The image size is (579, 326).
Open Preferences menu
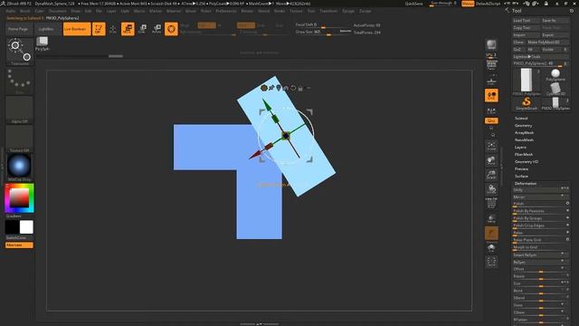(226, 11)
